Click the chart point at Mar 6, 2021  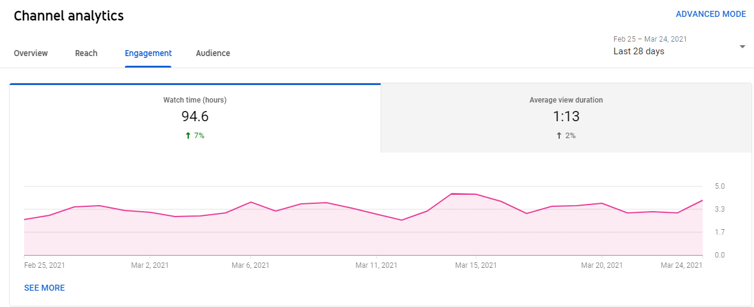tap(251, 202)
